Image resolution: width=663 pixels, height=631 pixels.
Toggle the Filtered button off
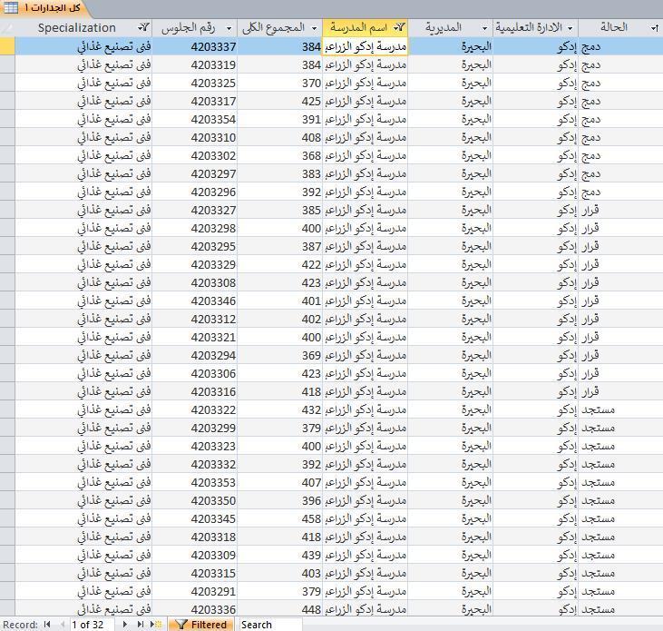[200, 625]
